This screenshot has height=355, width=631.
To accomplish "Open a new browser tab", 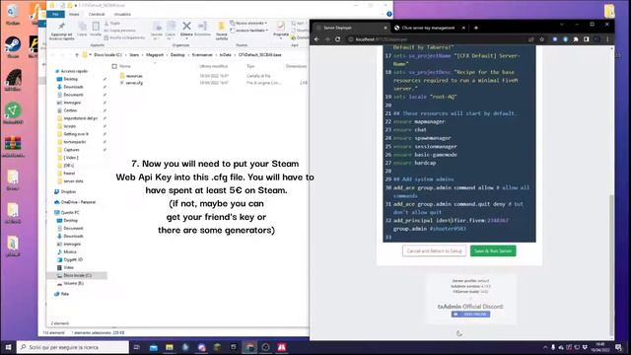I will pyautogui.click(x=476, y=28).
